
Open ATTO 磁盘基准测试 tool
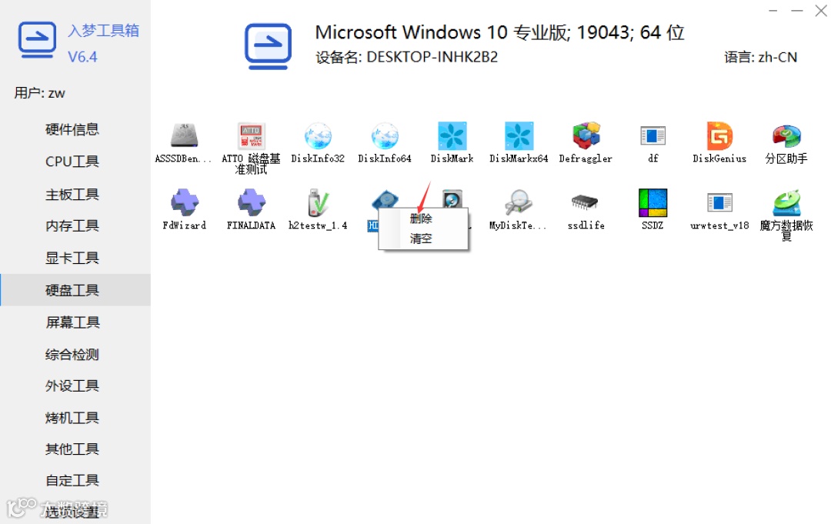(x=251, y=135)
